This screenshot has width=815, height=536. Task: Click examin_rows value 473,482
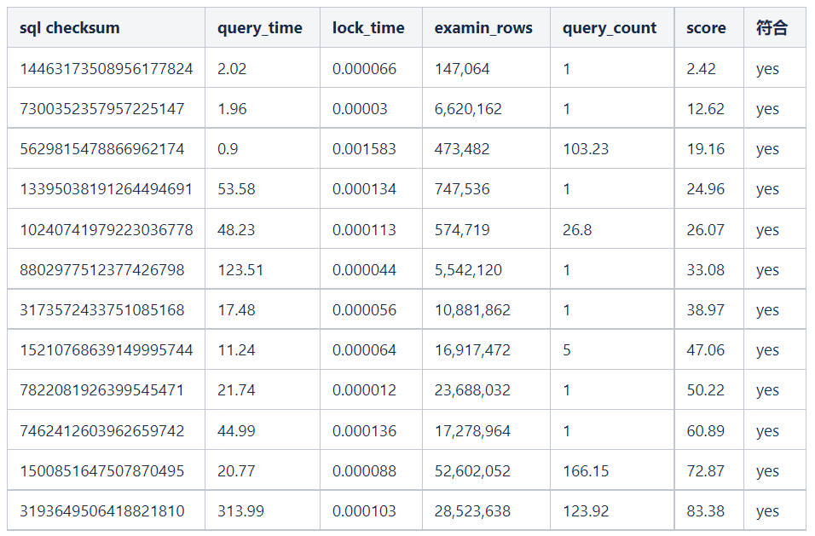(462, 149)
